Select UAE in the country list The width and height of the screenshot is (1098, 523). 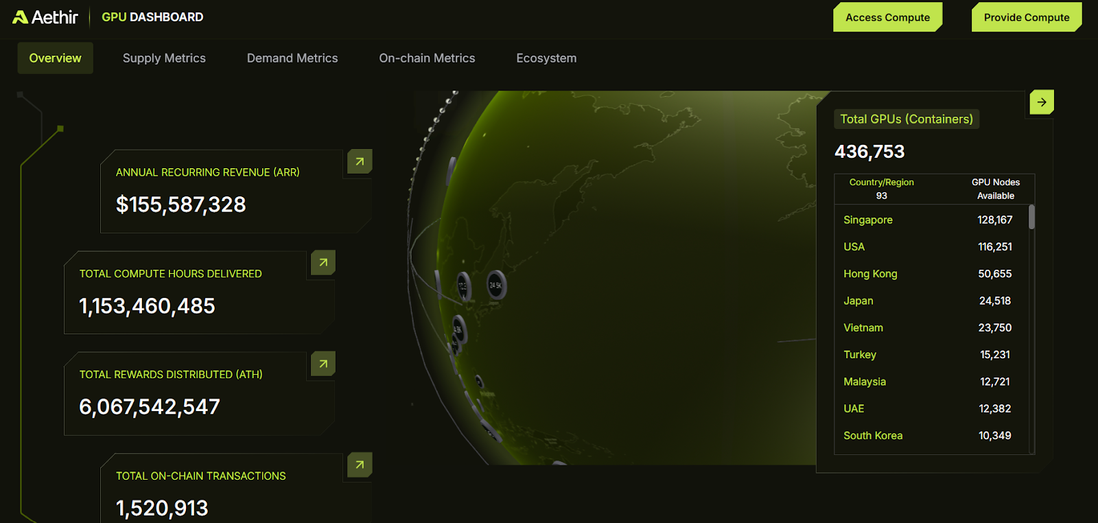854,408
